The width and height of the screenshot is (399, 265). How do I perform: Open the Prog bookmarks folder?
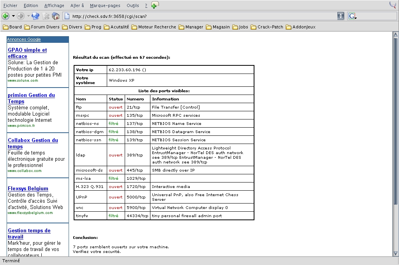pos(93,27)
